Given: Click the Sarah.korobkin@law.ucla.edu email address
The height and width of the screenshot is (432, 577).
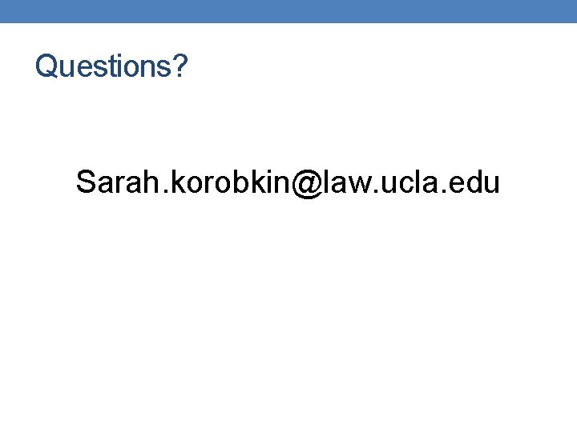Looking at the screenshot, I should click(288, 182).
